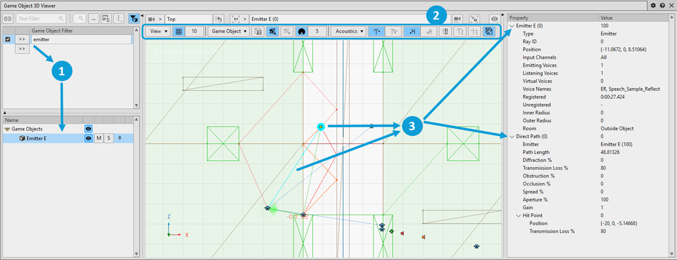This screenshot has height=260, width=677.
Task: Click the camera icon right of Emitter E field
Action: click(x=457, y=19)
